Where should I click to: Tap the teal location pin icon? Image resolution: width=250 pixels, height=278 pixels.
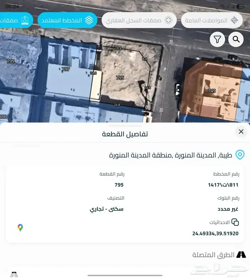coord(240,155)
